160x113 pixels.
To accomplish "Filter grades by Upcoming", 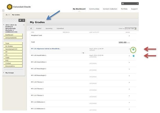I will pyautogui.click(x=49, y=28).
